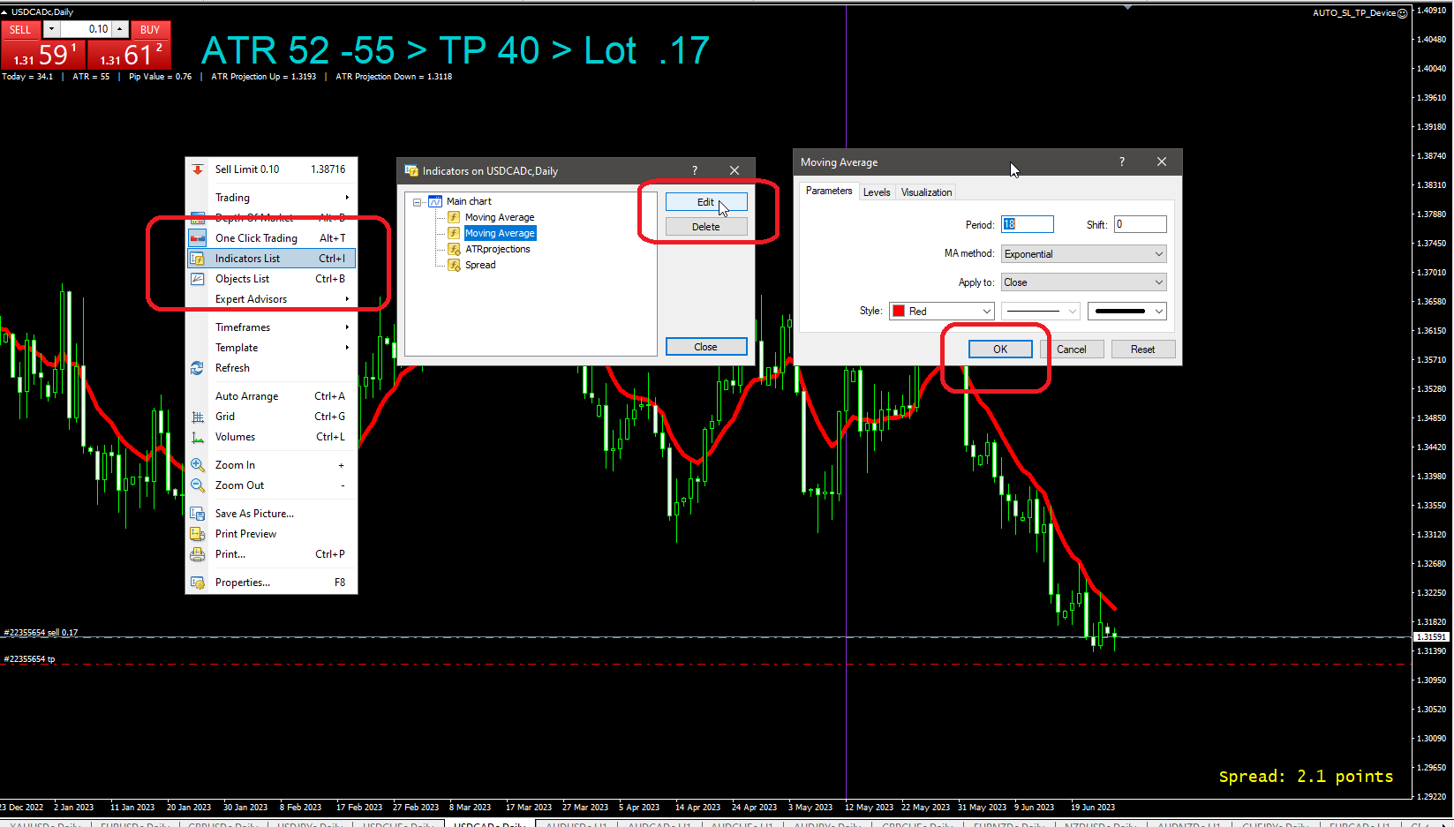Click the Zoom Out magnifier icon

click(x=198, y=485)
